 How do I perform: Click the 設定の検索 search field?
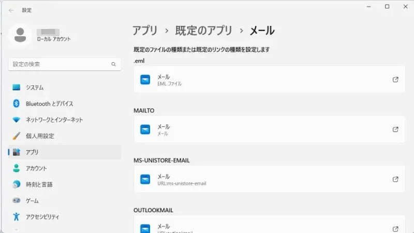(x=60, y=64)
